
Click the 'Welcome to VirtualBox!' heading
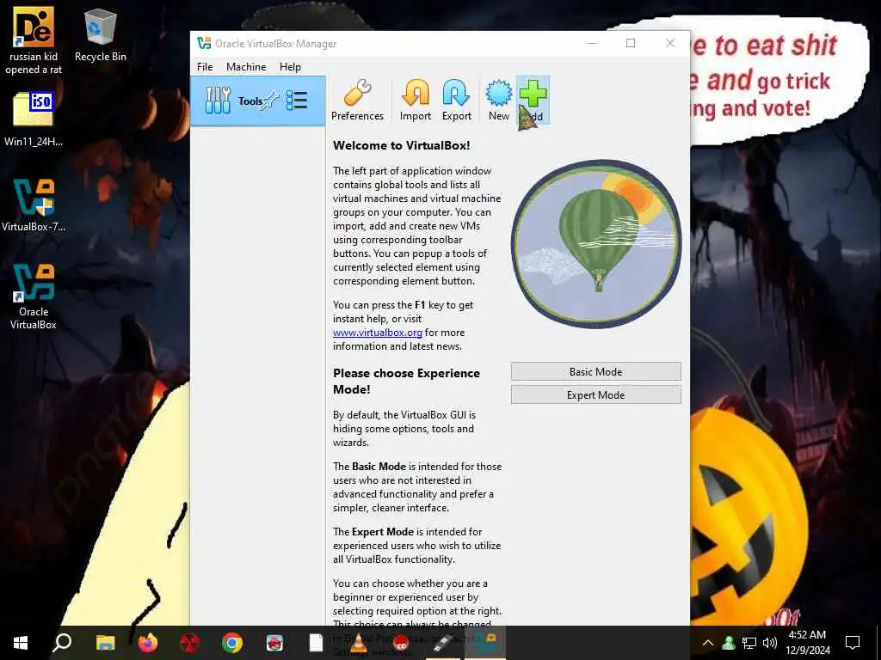[401, 145]
